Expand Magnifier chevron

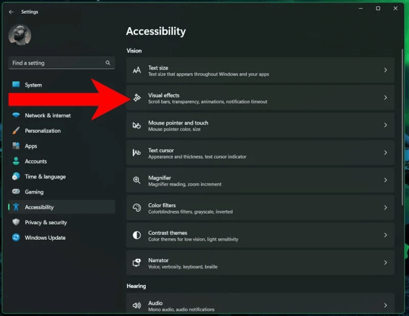pyautogui.click(x=385, y=180)
